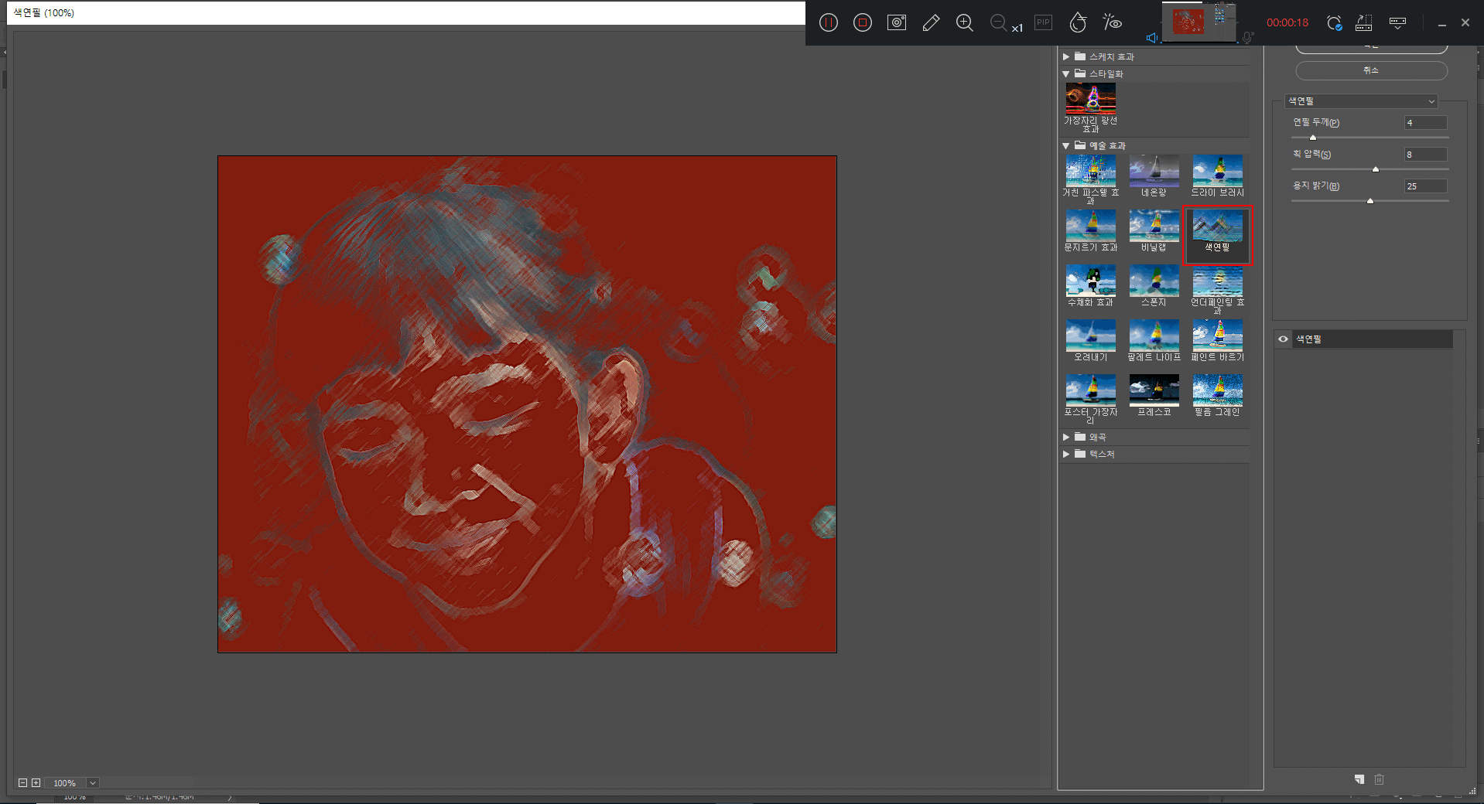Screen dimensions: 1484x804
Task: Collapse the 스타일화 folder
Action: click(1066, 73)
